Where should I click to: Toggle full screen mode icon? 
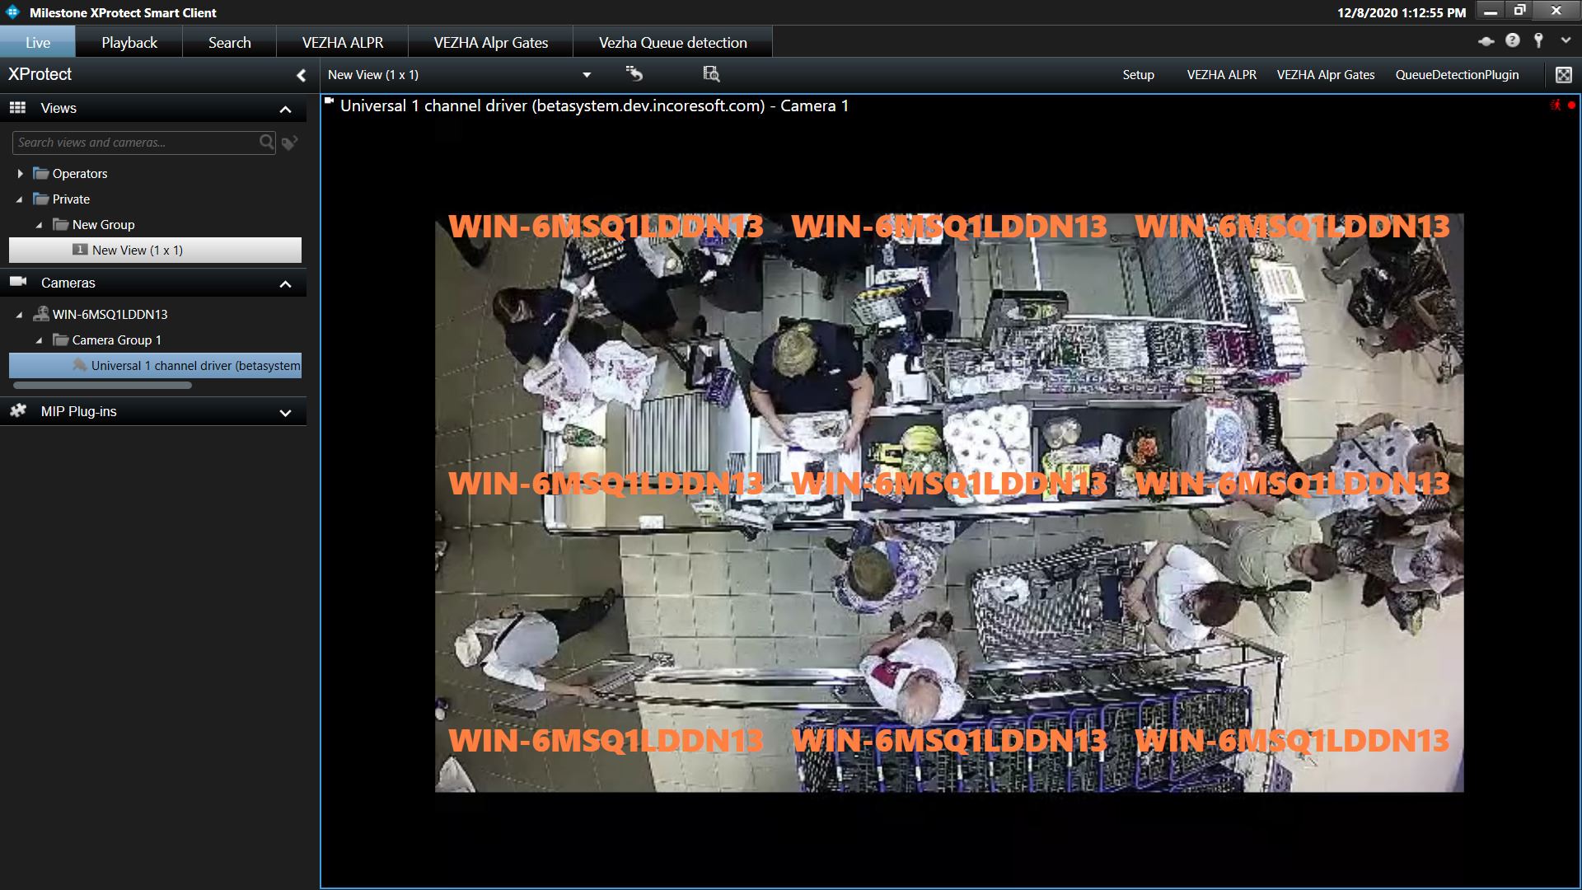point(1563,75)
